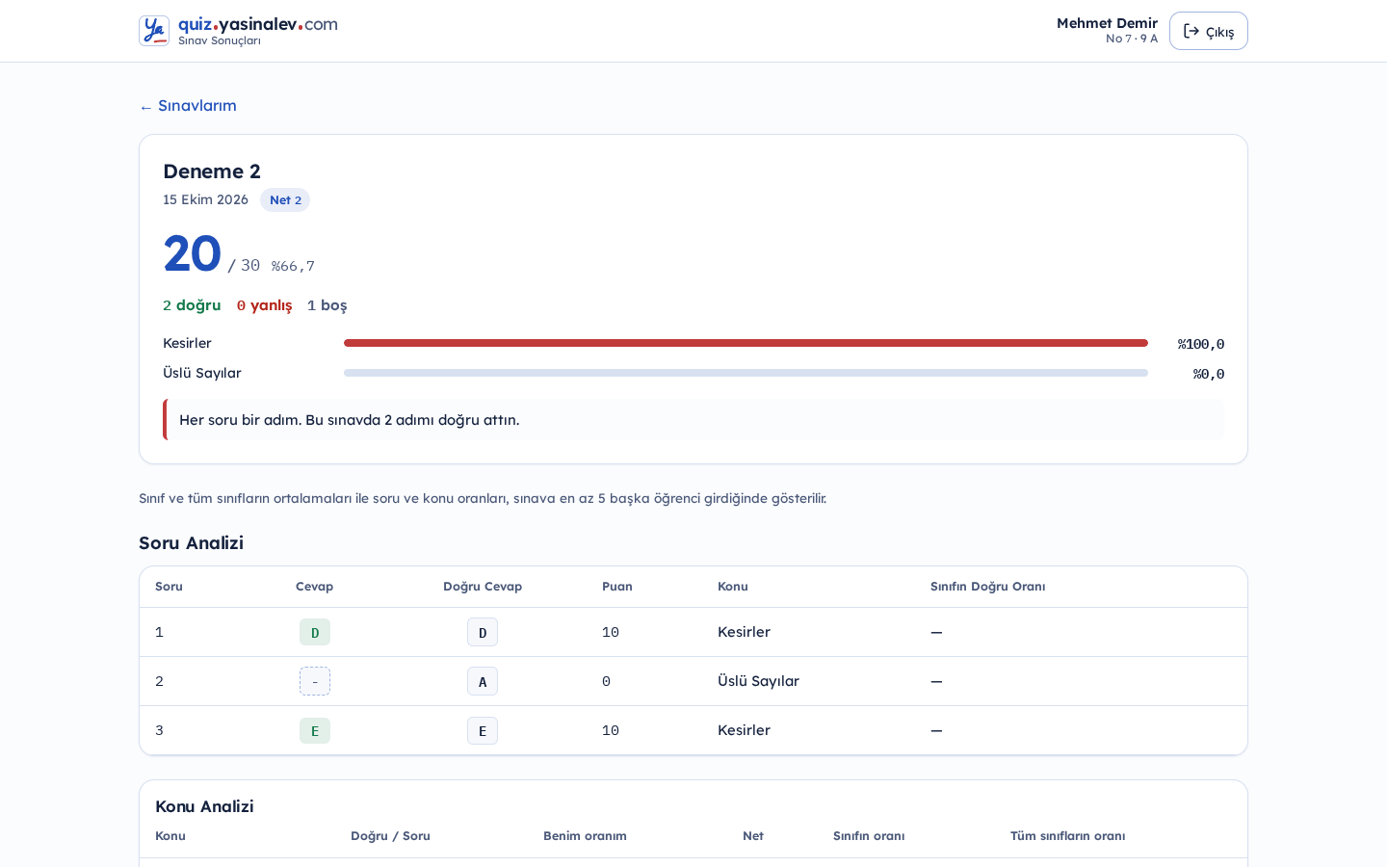
Task: Click the 0 puan cell of question 2
Action: click(606, 681)
